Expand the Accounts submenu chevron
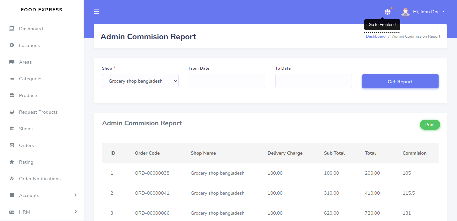Screen dimensions: 457x221 tap(76, 195)
